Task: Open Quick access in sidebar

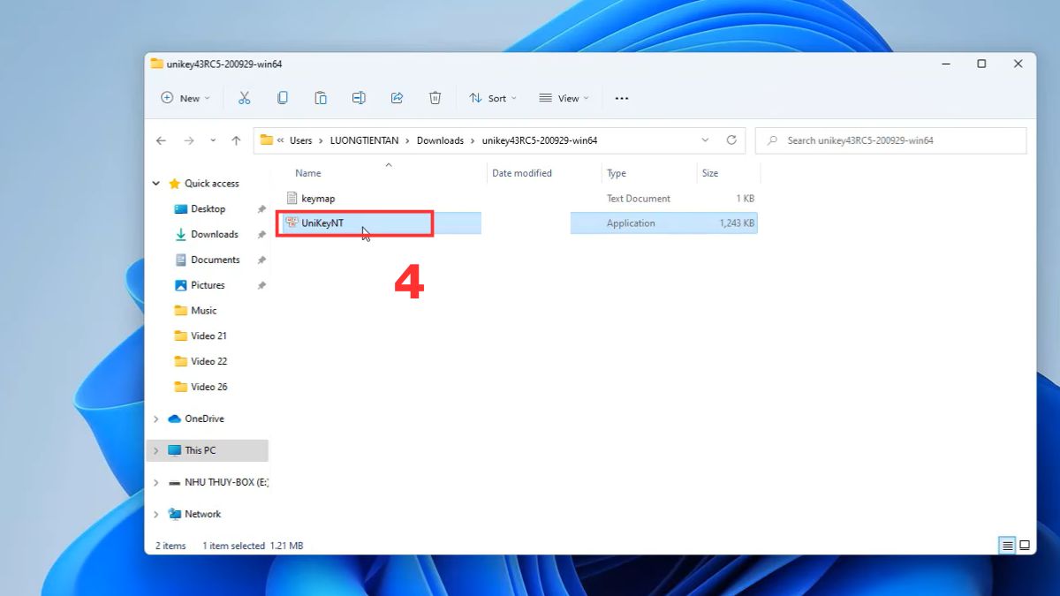Action: pos(212,184)
